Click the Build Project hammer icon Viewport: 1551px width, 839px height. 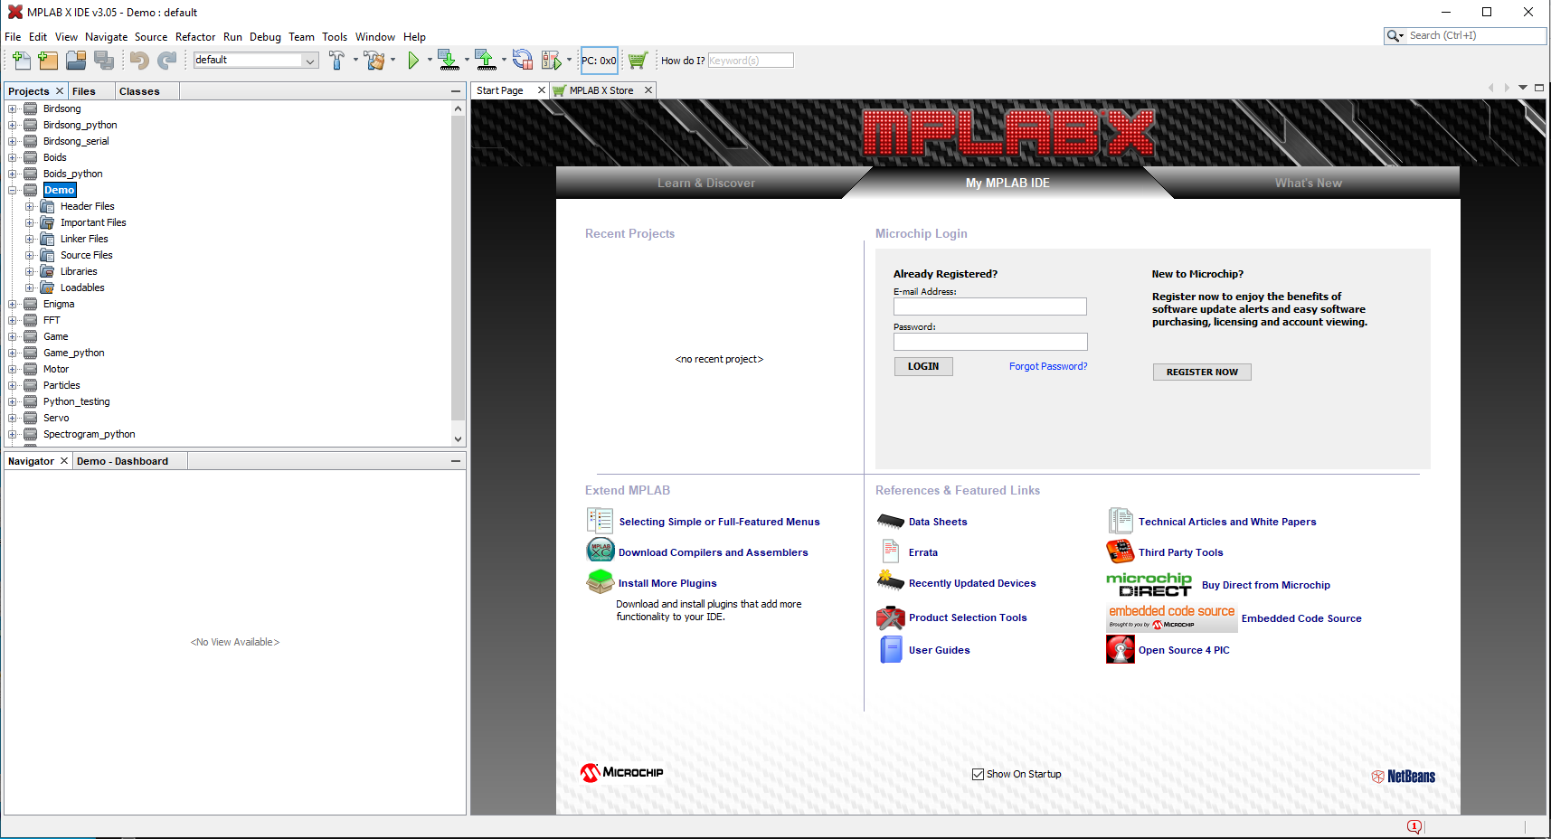pyautogui.click(x=336, y=61)
